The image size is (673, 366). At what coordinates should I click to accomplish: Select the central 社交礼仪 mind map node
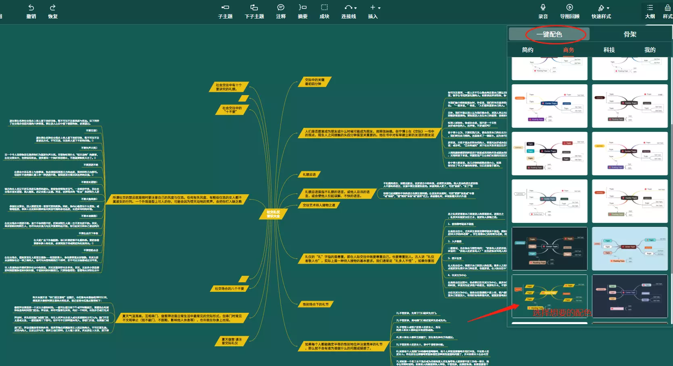click(x=273, y=214)
